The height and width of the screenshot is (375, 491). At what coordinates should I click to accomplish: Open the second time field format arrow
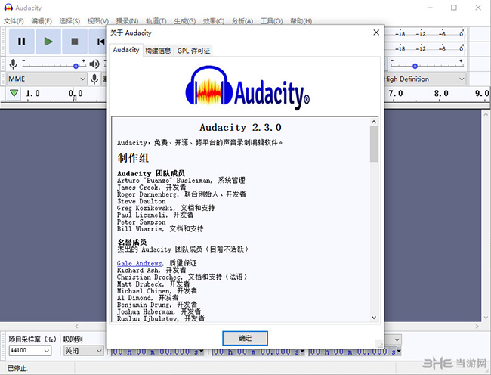click(x=302, y=352)
